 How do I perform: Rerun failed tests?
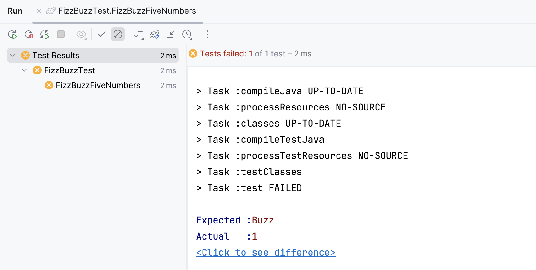tap(29, 34)
